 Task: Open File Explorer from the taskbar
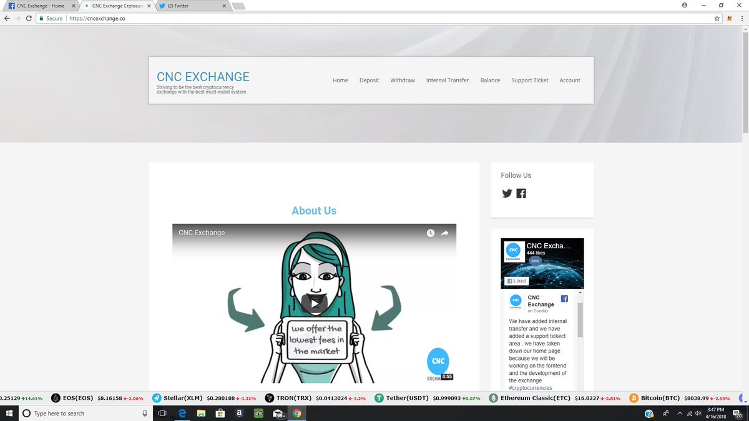[x=201, y=413]
